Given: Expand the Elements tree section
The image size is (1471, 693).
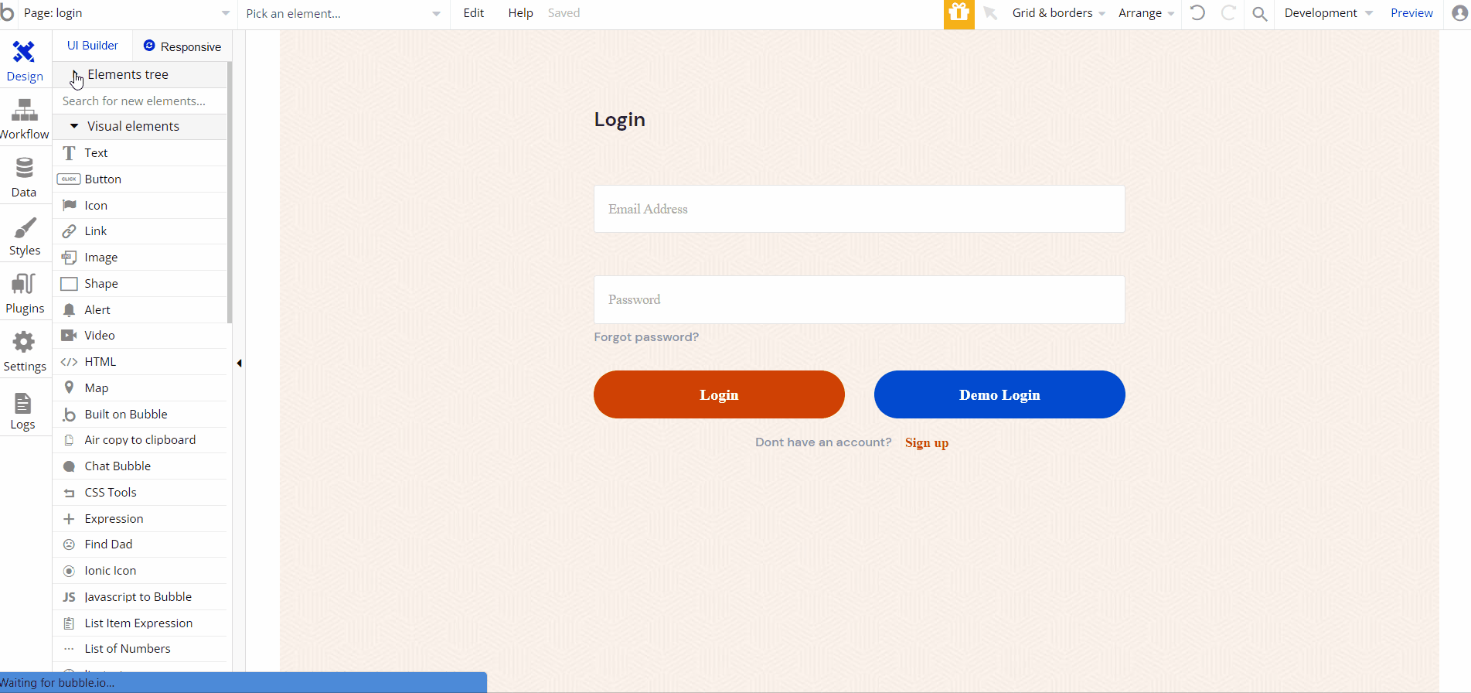Looking at the screenshot, I should click(75, 75).
